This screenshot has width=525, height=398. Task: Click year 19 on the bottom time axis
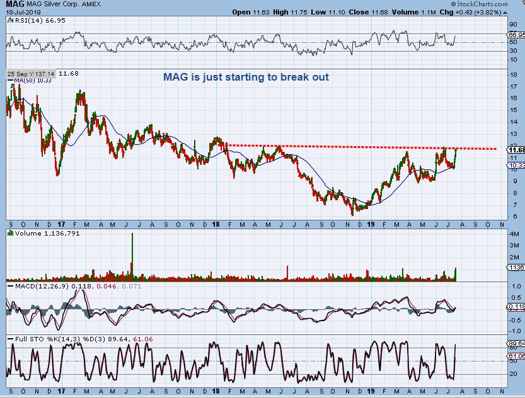pyautogui.click(x=370, y=391)
